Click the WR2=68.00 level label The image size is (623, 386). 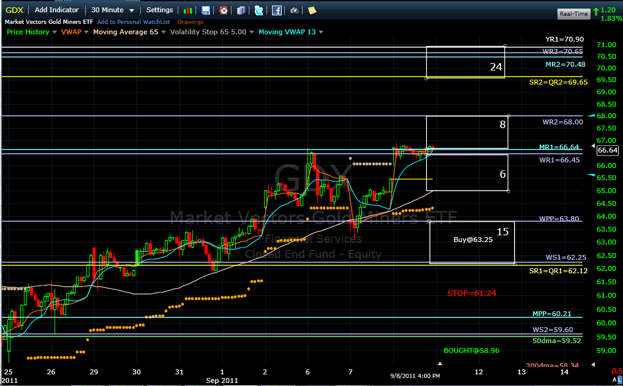(563, 122)
